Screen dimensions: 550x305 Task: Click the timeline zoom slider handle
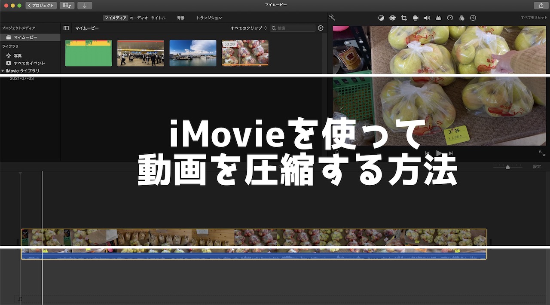[507, 167]
